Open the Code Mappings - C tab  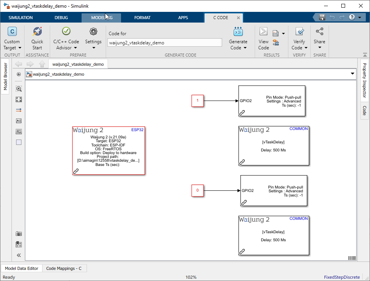coord(64,268)
